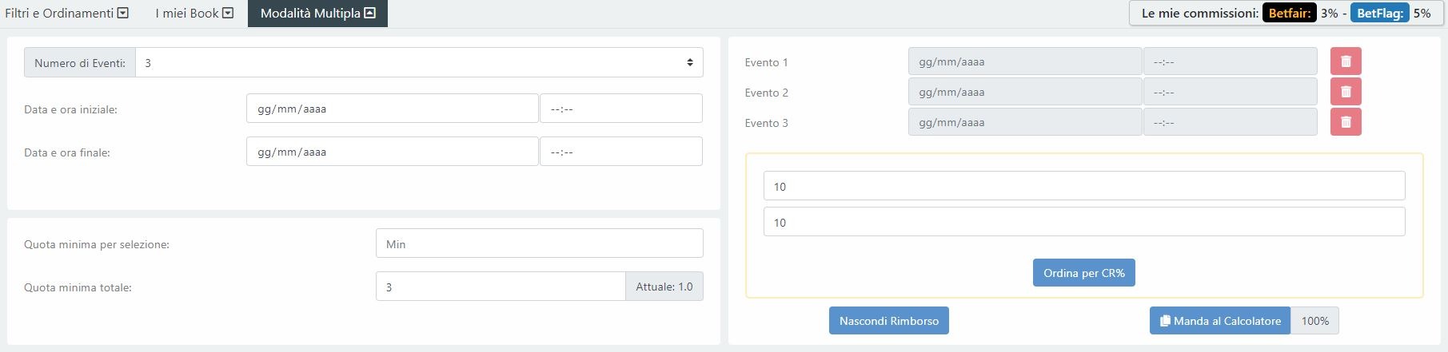
Task: Focus Data e ora iniziale date field
Action: coord(392,109)
